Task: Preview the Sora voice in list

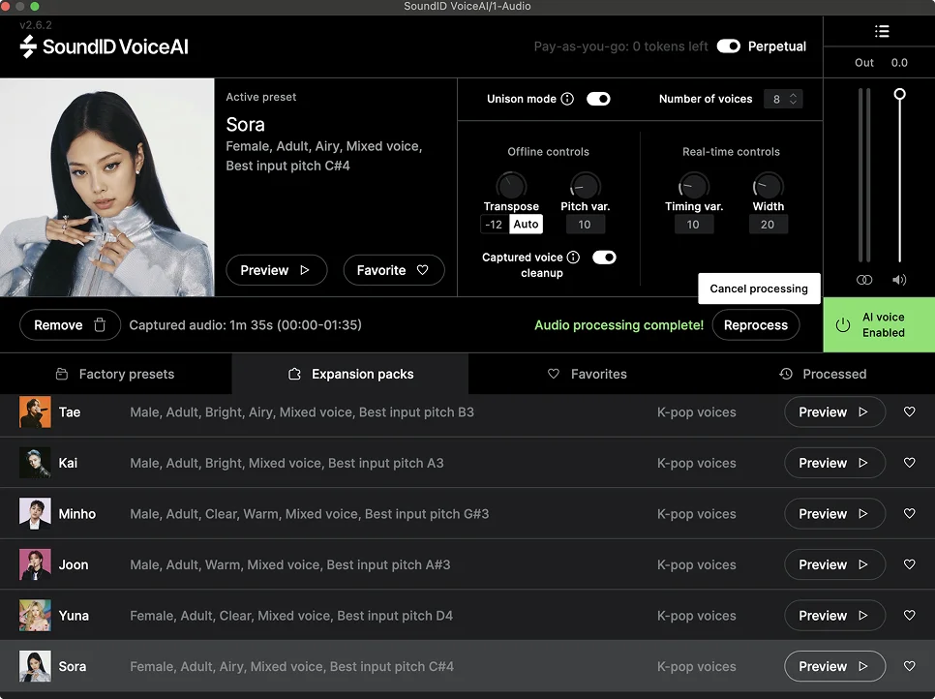Action: pyautogui.click(x=834, y=666)
